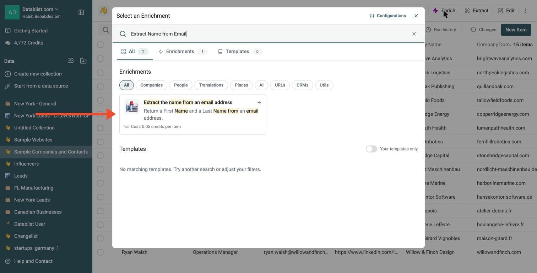Select the AI filter chip
Screen dimensions: 537x273
[261, 85]
